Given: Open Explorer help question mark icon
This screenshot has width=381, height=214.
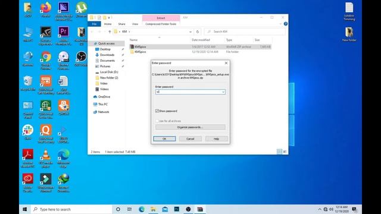Looking at the screenshot, I should (x=286, y=24).
